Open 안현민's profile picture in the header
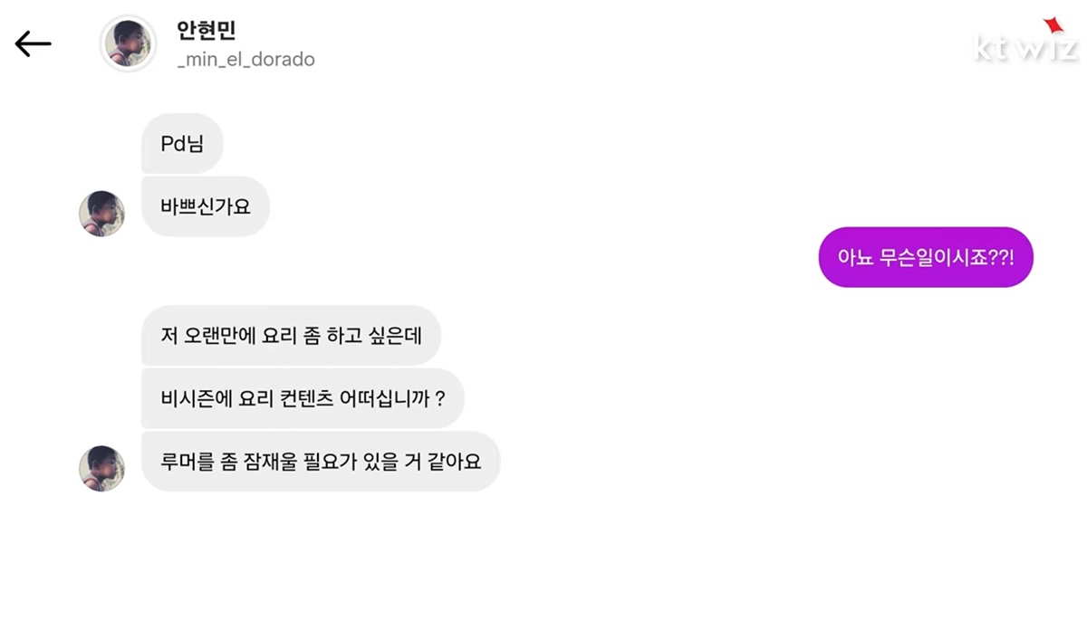This screenshot has width=1087, height=630. point(128,43)
